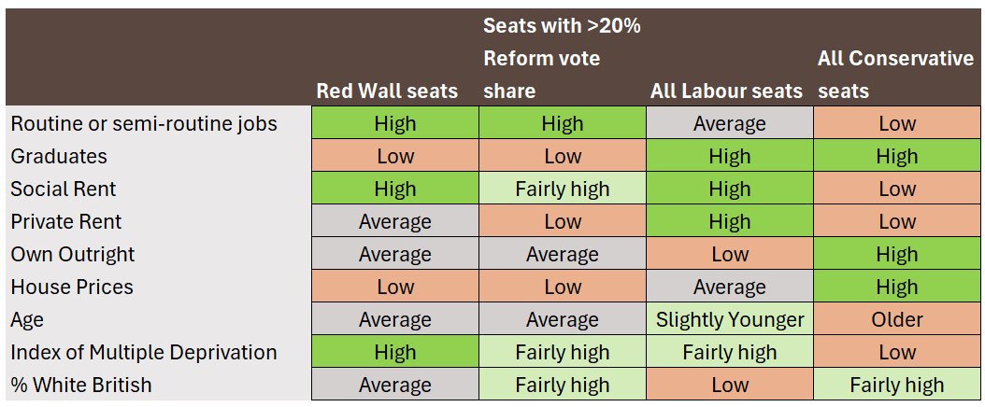
Task: Click the Age row label
Action: point(28,320)
